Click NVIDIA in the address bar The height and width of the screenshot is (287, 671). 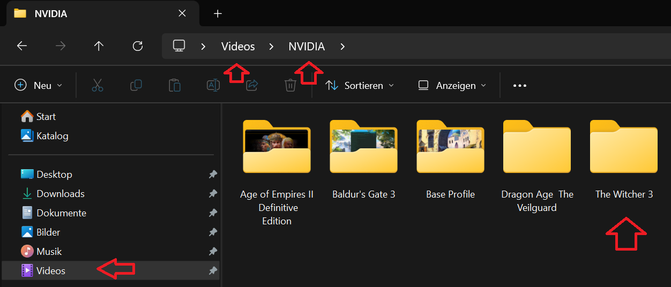click(x=307, y=47)
